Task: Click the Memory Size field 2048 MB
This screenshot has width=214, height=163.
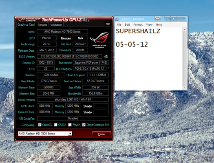Action: [49, 93]
